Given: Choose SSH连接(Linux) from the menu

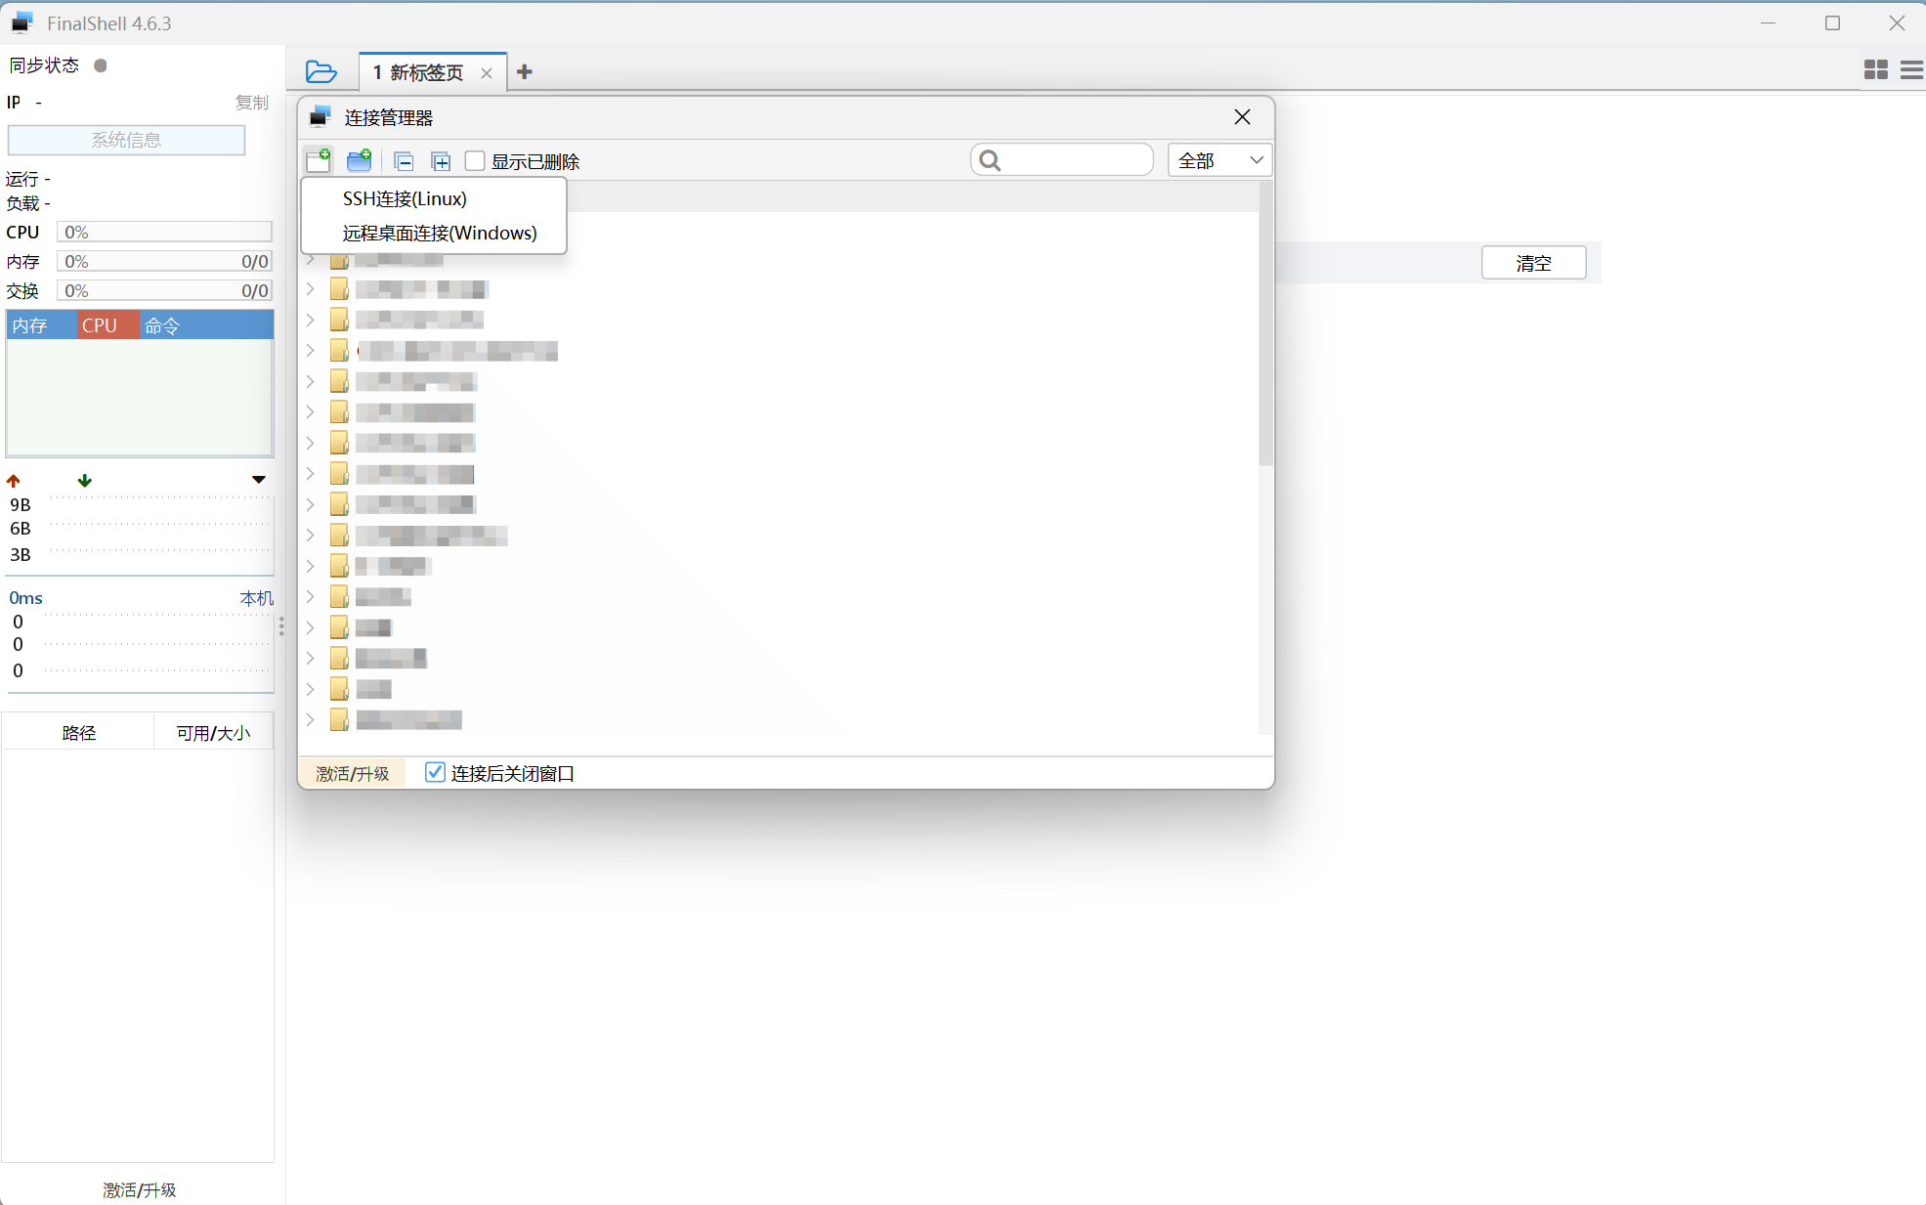Looking at the screenshot, I should click(405, 198).
